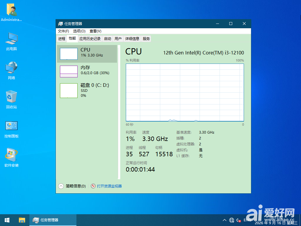This screenshot has width=301, height=226.
Task: Switch to the 用户 tab
Action: click(118, 39)
